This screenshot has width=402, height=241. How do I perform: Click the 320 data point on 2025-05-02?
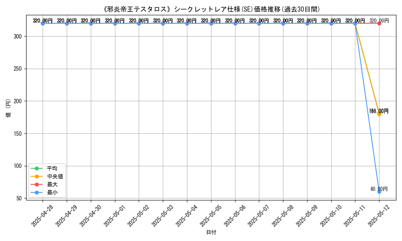[x=139, y=24]
